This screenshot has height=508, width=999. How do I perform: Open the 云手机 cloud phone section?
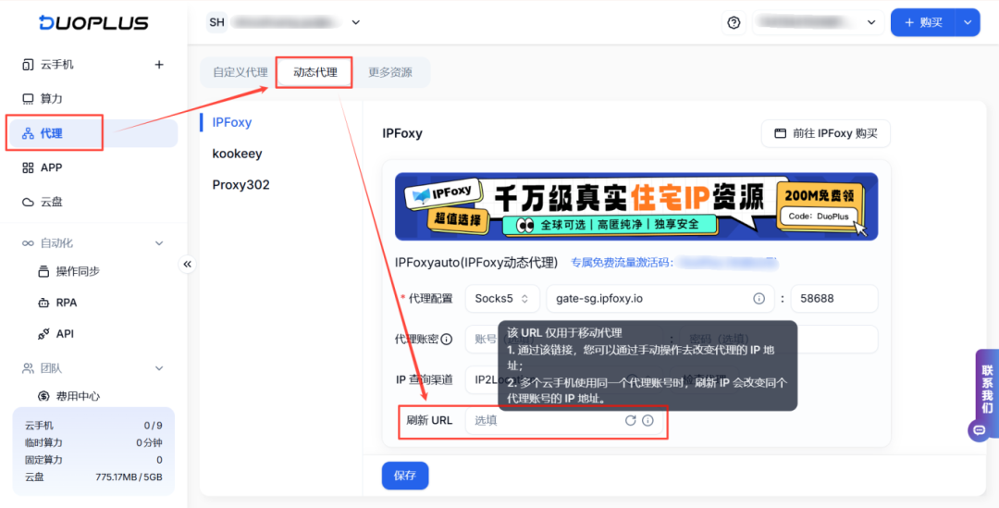[48, 65]
